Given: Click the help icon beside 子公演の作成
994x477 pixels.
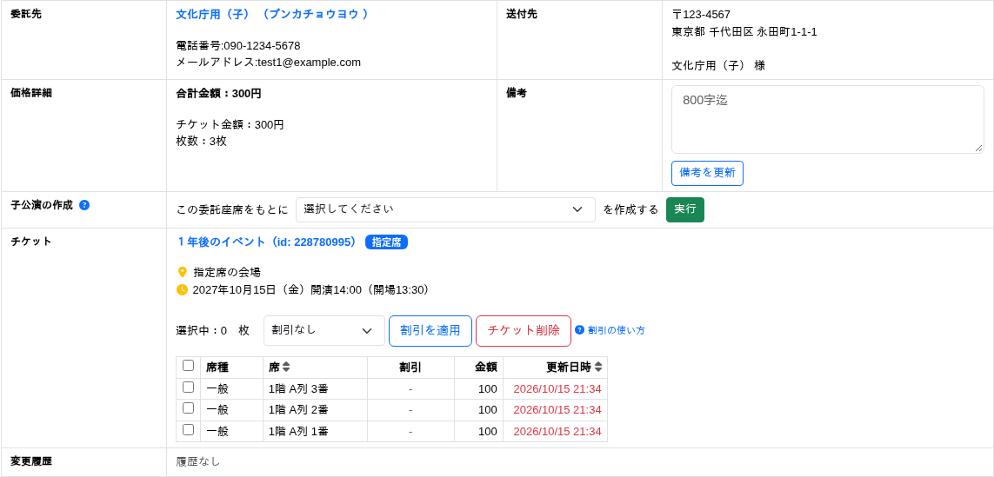Looking at the screenshot, I should (x=84, y=205).
